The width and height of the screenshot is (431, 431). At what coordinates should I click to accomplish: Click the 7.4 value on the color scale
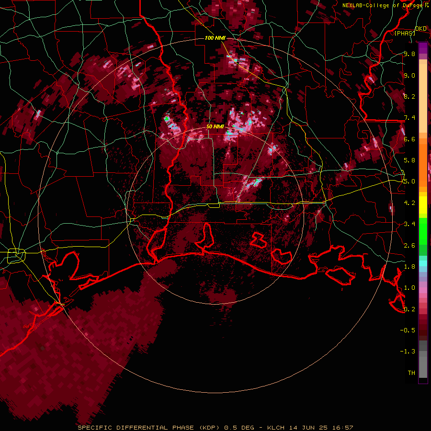click(409, 118)
